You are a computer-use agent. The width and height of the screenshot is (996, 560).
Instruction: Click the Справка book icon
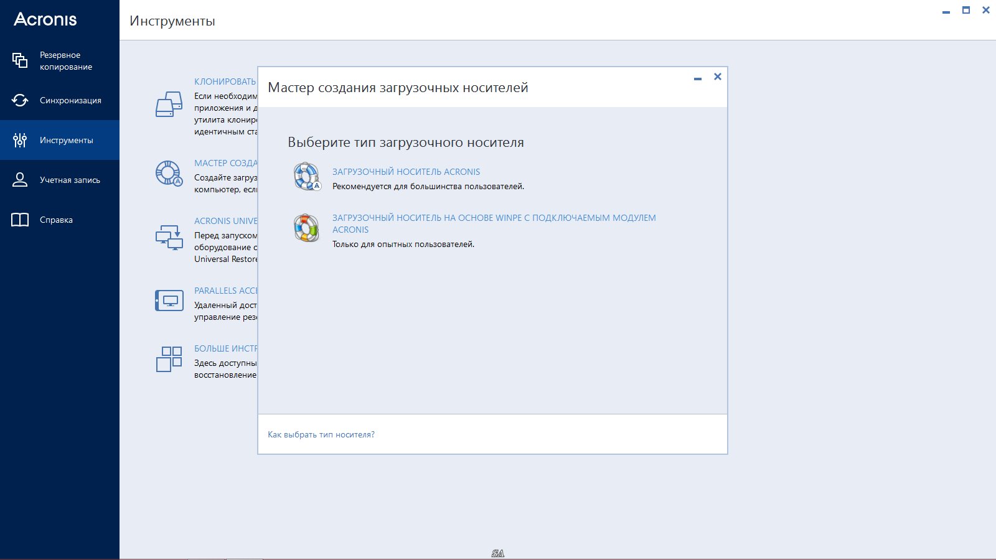20,220
